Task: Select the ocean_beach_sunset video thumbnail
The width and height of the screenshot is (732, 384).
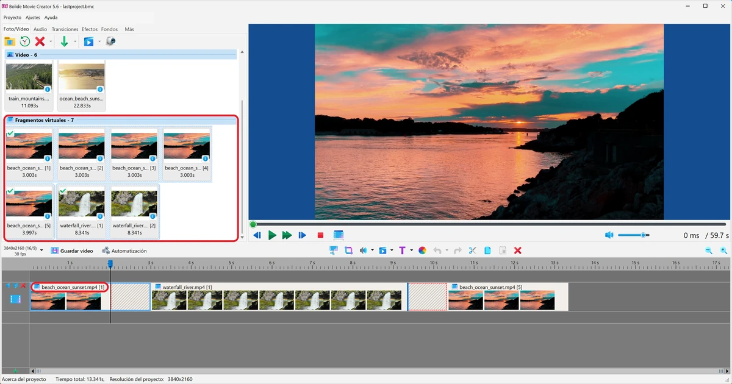Action: (81, 77)
